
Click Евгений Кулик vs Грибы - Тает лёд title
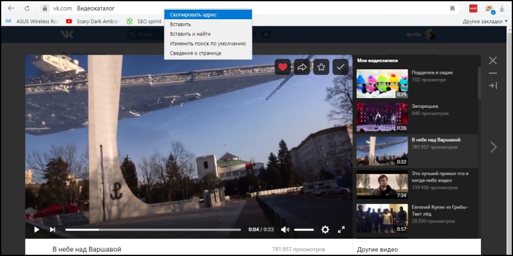(440, 210)
